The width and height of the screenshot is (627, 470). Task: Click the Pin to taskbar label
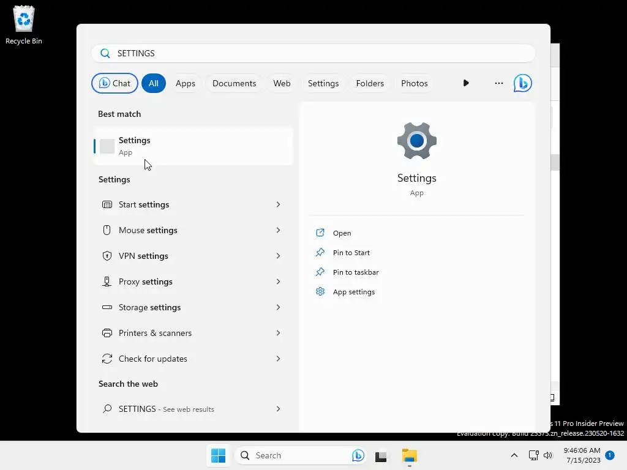[x=356, y=272]
